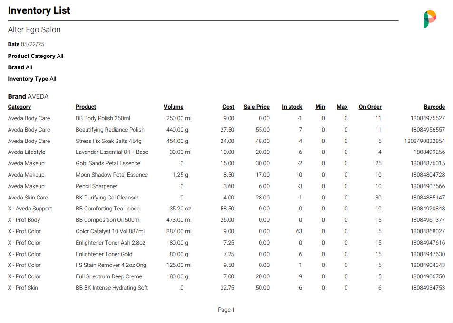The width and height of the screenshot is (453, 323).
Task: Click product Enlightener Toner Ash 2.8oz
Action: pyautogui.click(x=110, y=243)
